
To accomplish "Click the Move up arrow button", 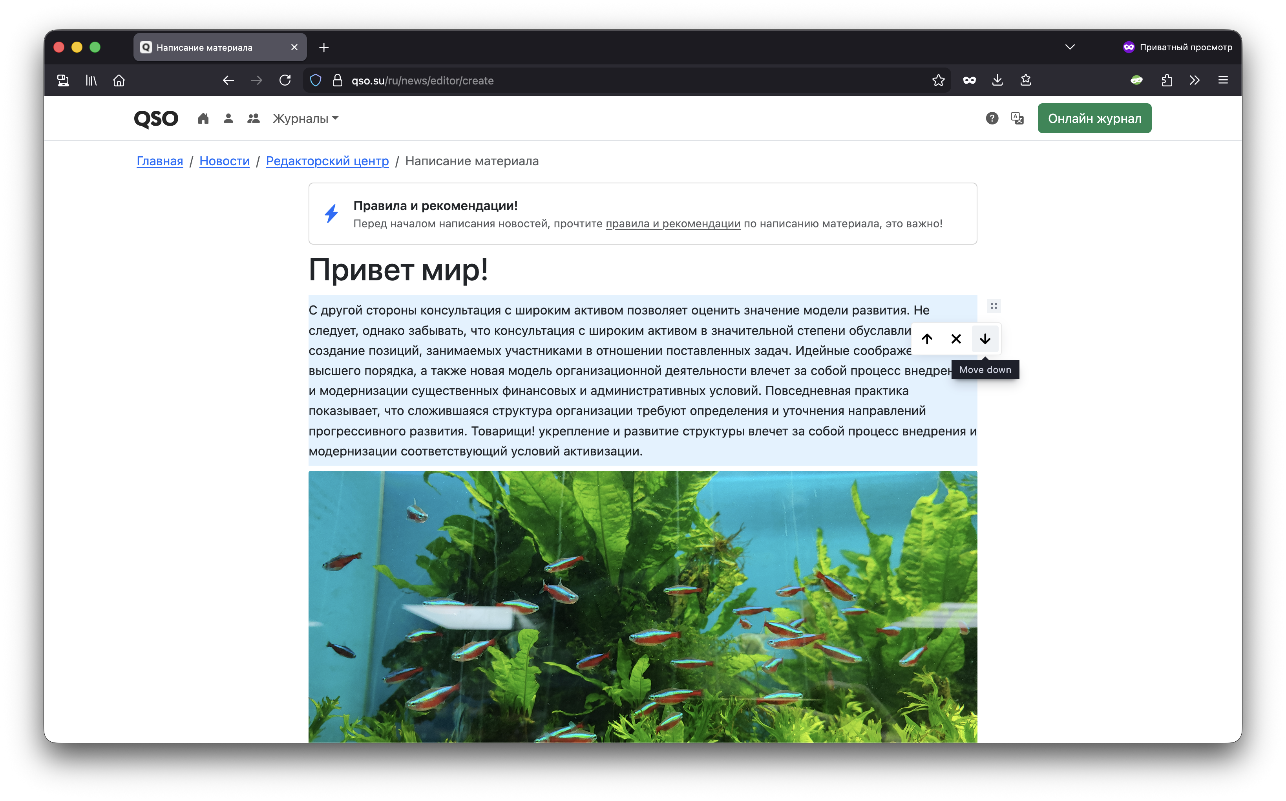I will point(927,338).
